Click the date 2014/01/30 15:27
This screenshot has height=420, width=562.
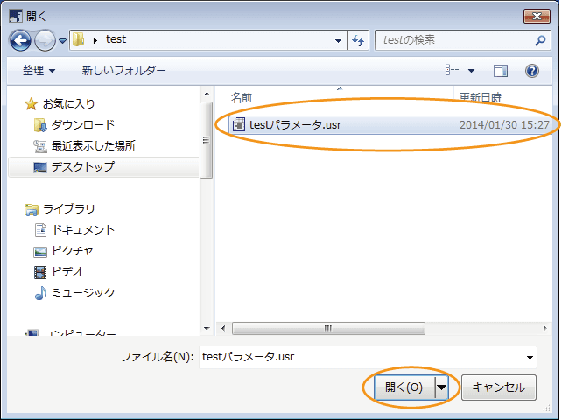coord(504,125)
